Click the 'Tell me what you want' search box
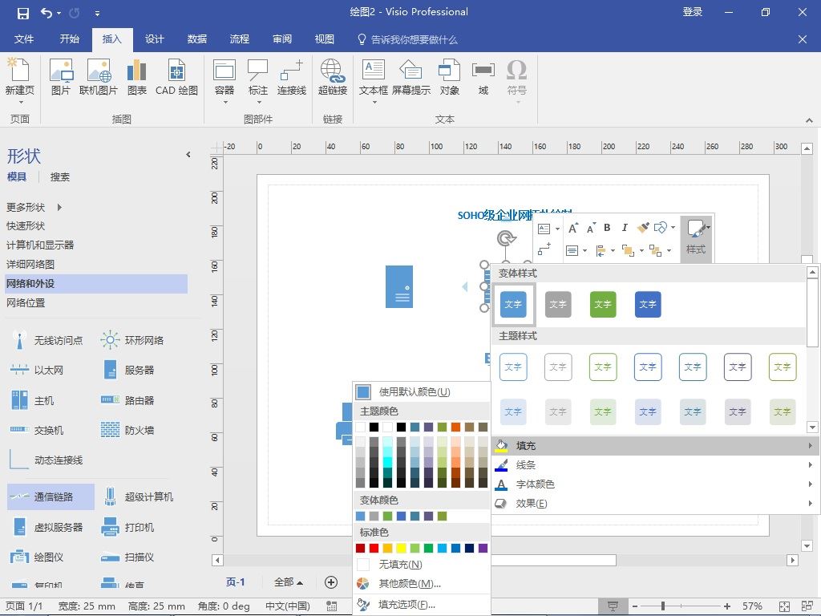The height and width of the screenshot is (616, 821). click(414, 39)
